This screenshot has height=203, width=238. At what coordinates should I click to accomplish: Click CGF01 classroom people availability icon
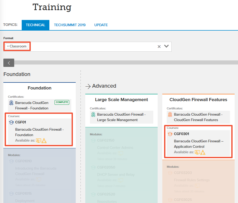pos(44,141)
